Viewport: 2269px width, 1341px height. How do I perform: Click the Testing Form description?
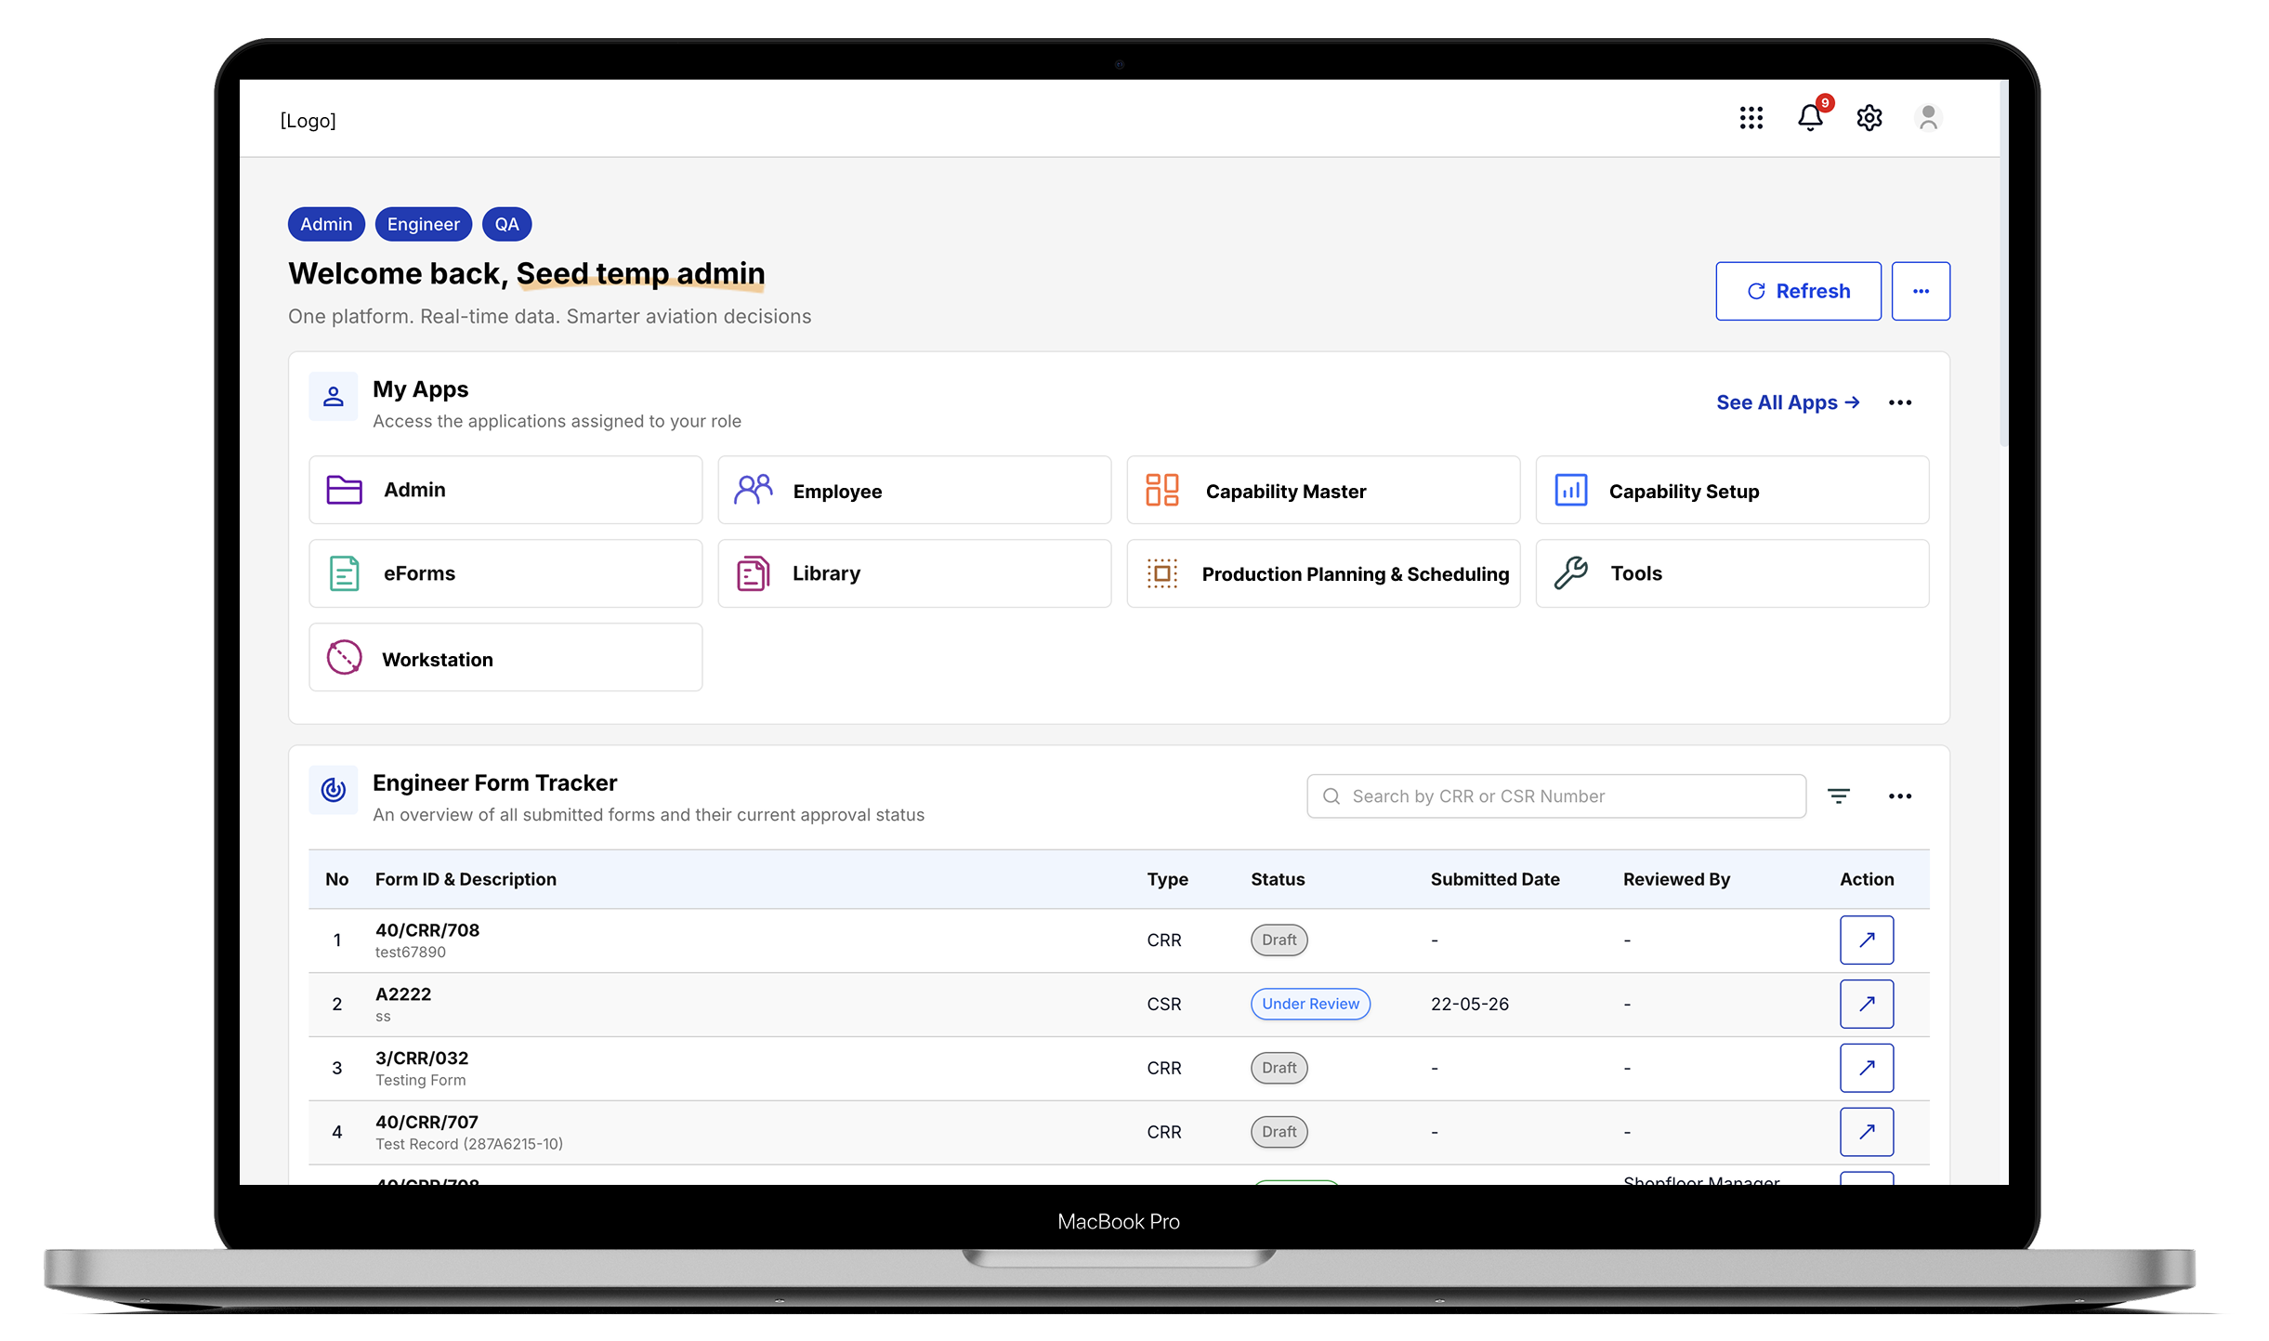[421, 1080]
